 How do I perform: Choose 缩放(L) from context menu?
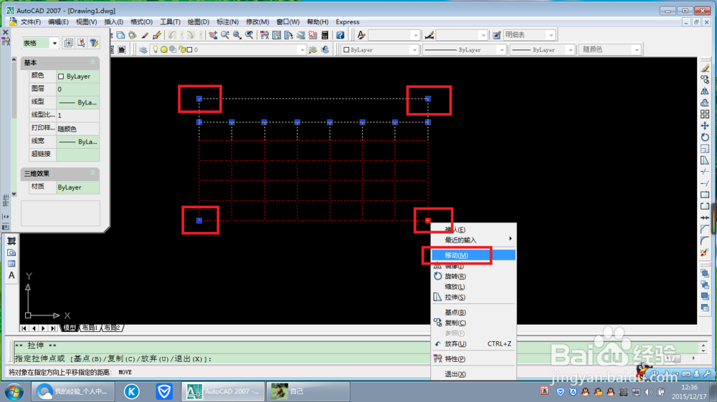[474, 287]
